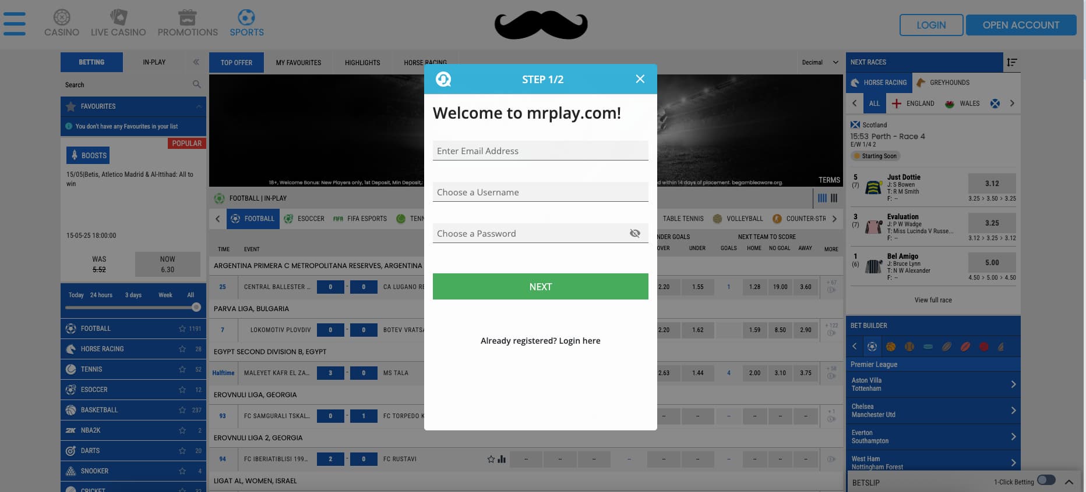Open the Casino section icon
Viewport: 1086px width, 492px height.
62,17
